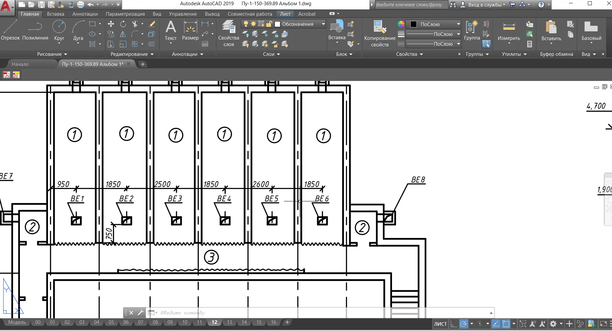This screenshot has height=331, width=612.
Task: Toggle ortho mode in status bar
Action: click(x=454, y=324)
